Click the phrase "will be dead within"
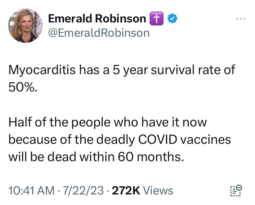Viewport: 255px width, 205px height. 61,156
